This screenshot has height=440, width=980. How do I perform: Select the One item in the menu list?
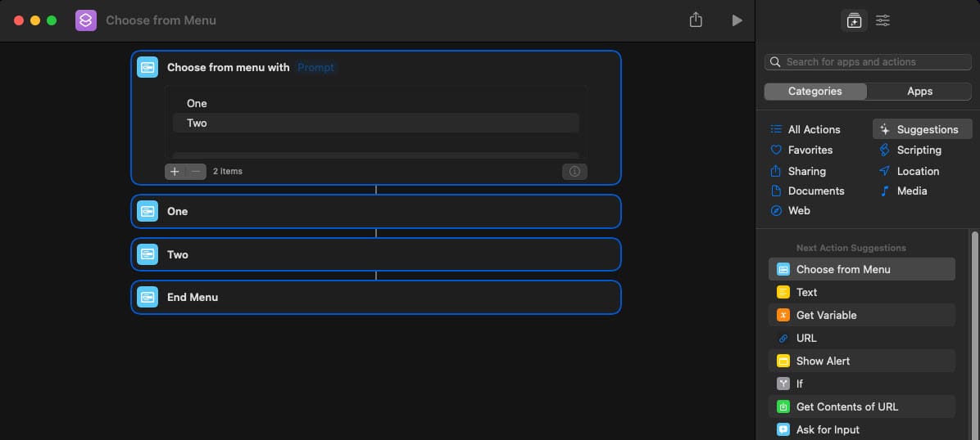click(375, 104)
